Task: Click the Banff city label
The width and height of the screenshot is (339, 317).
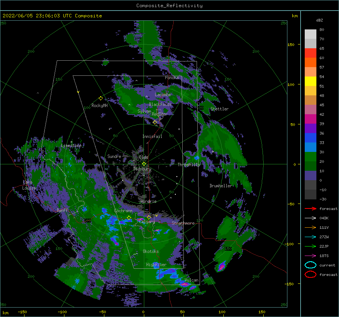Action: 62,210
